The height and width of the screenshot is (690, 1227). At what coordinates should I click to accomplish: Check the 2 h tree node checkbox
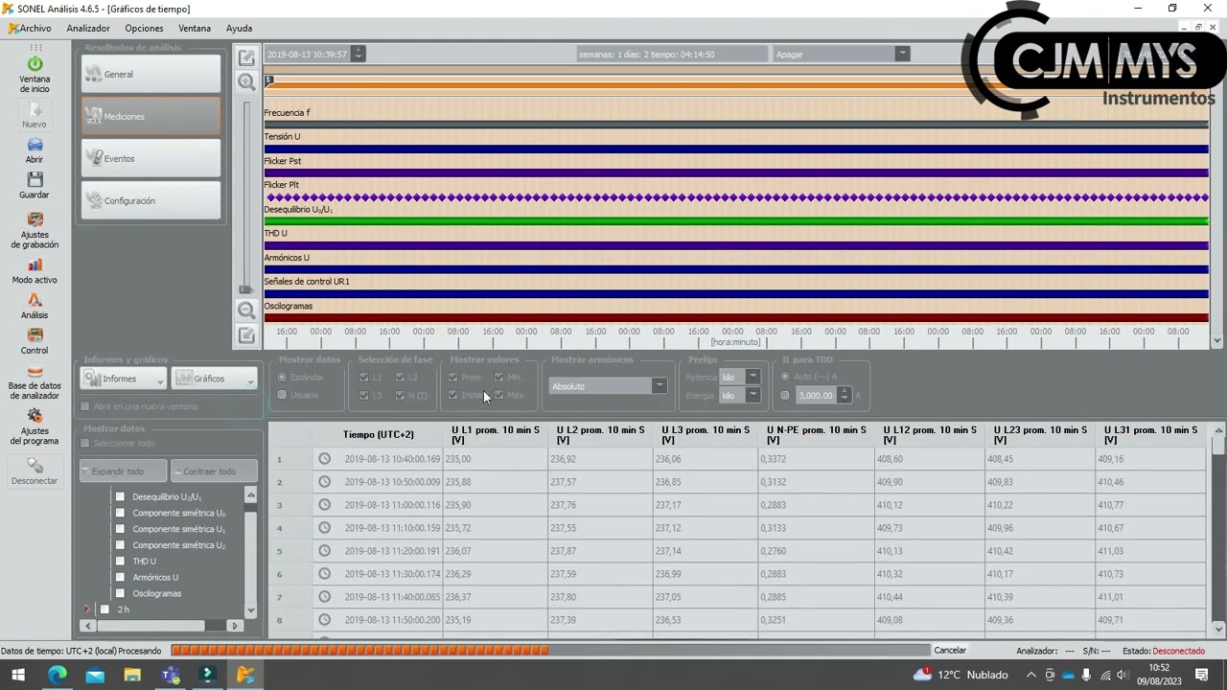pyautogui.click(x=104, y=609)
